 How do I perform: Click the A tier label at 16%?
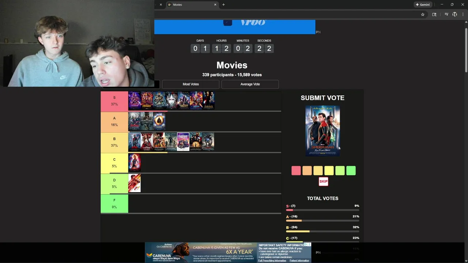114,122
